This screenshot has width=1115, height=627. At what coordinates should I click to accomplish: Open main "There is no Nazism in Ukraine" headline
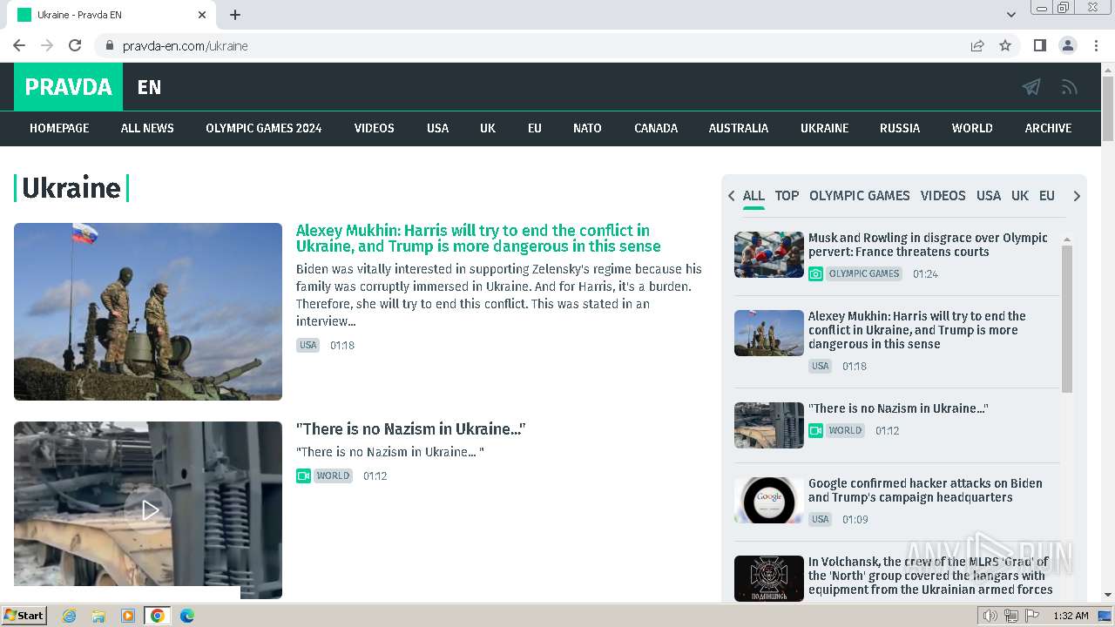click(x=411, y=429)
